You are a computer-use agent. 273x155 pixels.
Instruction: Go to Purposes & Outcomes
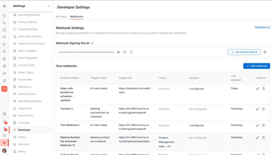tap(31, 44)
